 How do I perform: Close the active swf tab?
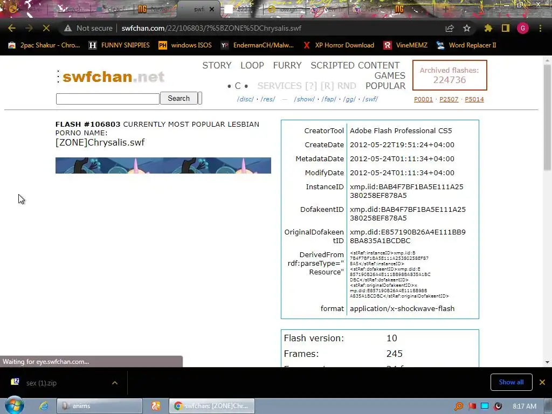click(212, 9)
